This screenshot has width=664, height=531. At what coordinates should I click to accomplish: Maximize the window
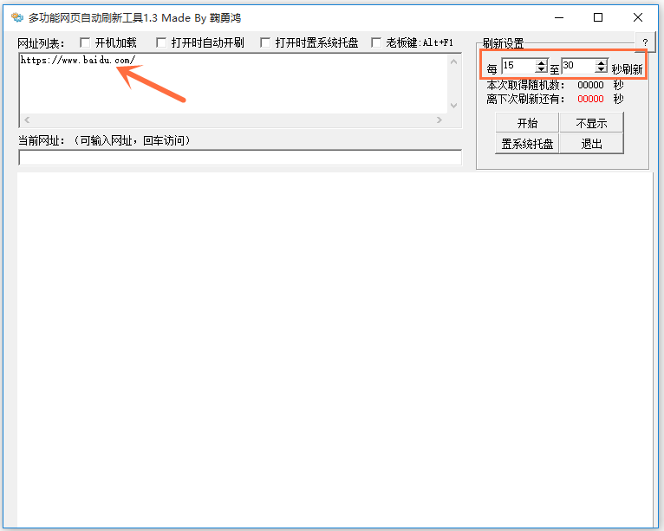(x=598, y=18)
